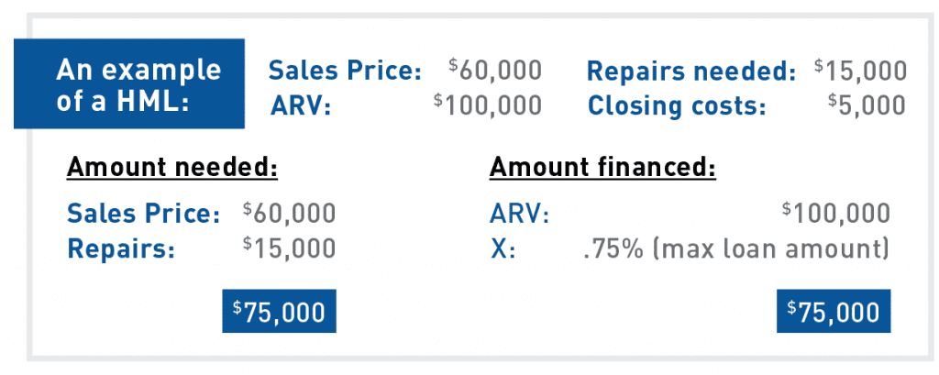Click the top "ARV:" label

click(x=301, y=105)
